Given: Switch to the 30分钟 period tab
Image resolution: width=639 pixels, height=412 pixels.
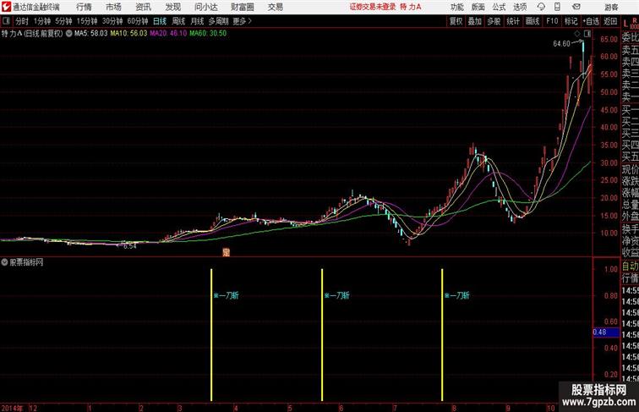Looking at the screenshot, I should pyautogui.click(x=112, y=21).
